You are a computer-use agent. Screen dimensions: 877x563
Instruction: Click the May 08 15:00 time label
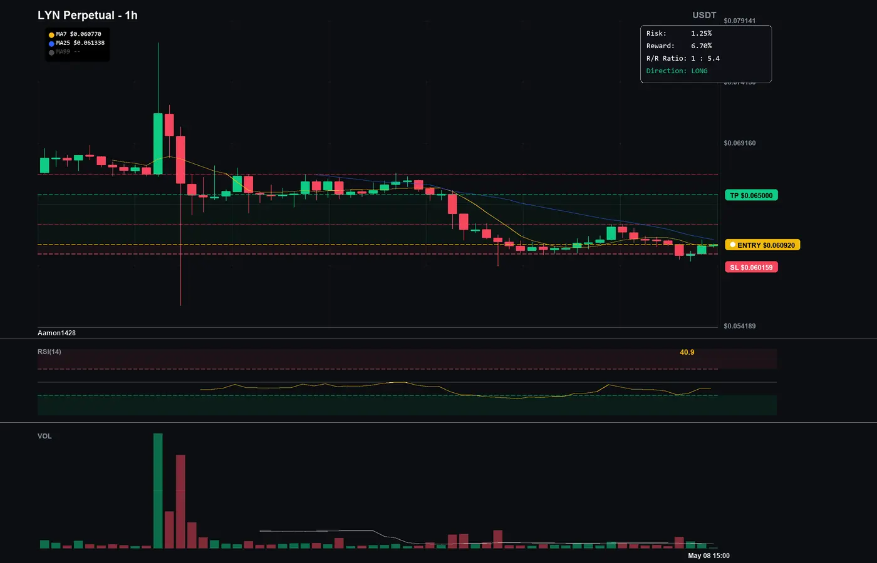[708, 555]
